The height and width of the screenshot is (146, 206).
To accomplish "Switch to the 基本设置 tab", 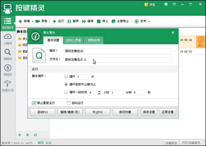I will 53,40.
